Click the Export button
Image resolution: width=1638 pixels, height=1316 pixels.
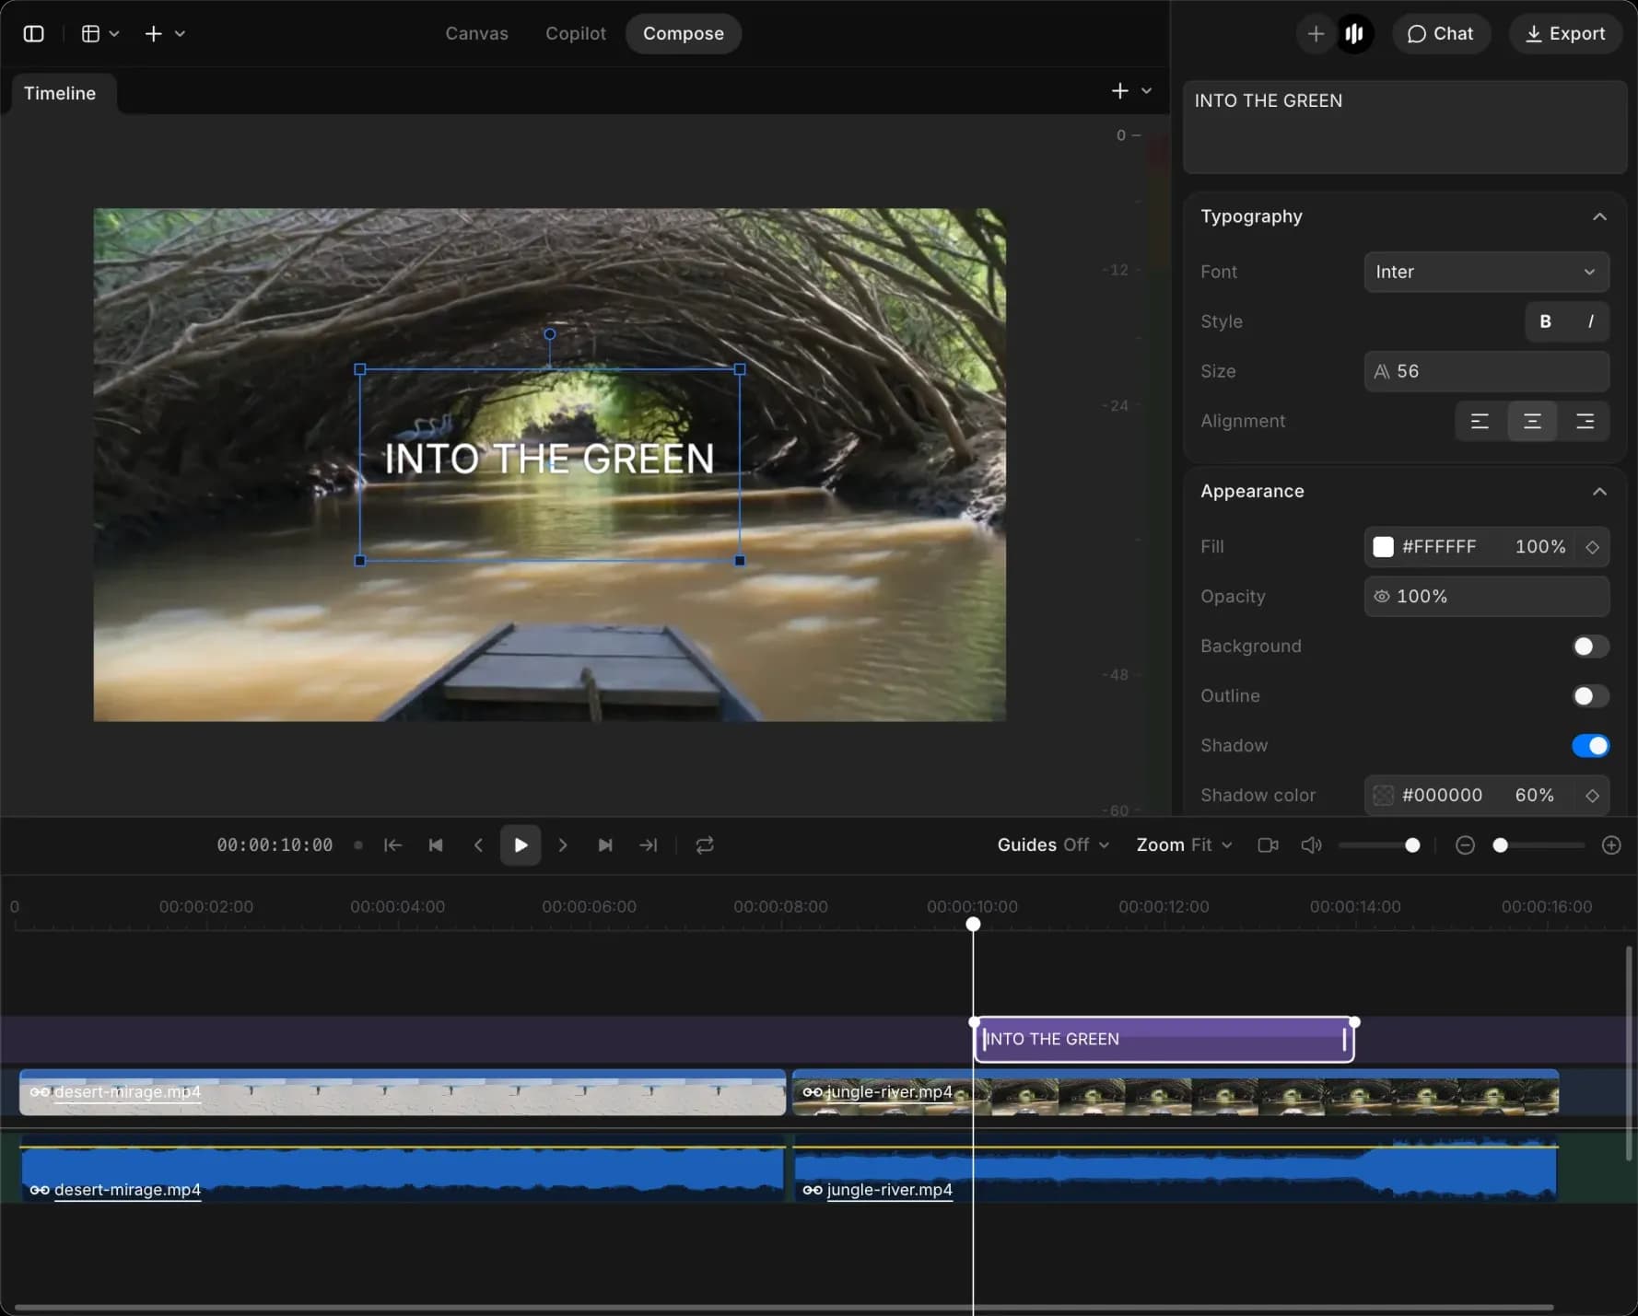pos(1564,33)
